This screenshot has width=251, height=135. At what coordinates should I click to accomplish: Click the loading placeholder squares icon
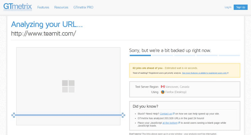(68, 86)
